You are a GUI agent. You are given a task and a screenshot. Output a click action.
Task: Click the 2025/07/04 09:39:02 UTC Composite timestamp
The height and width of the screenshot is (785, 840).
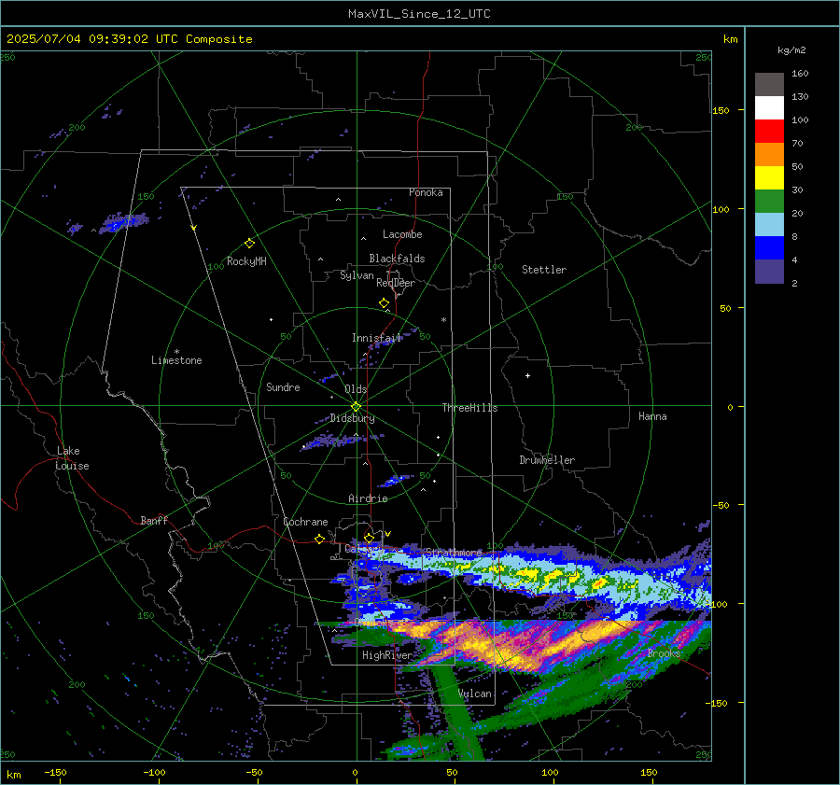pyautogui.click(x=129, y=39)
